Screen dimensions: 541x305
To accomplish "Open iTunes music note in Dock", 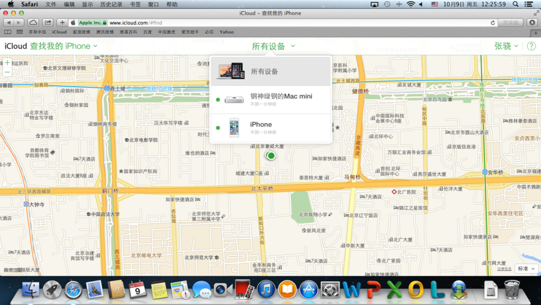I will pyautogui.click(x=266, y=290).
